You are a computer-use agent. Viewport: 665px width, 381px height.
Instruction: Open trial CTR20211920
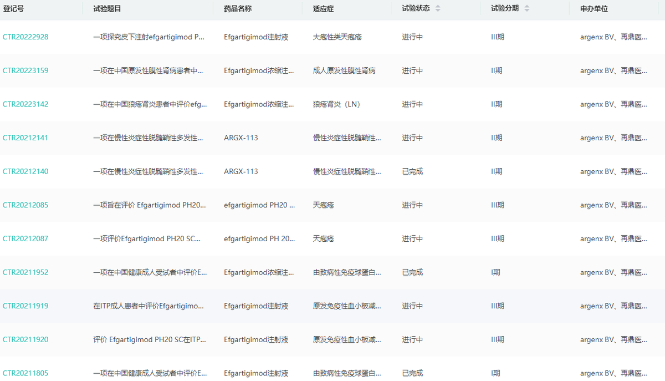pyautogui.click(x=25, y=339)
